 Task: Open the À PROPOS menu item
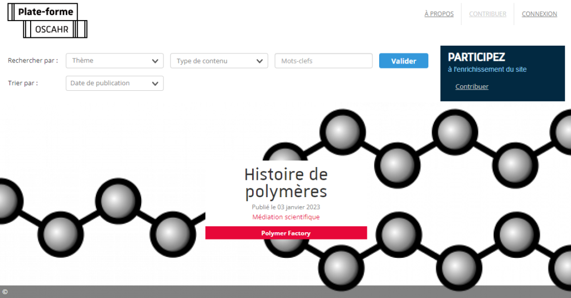pos(439,14)
